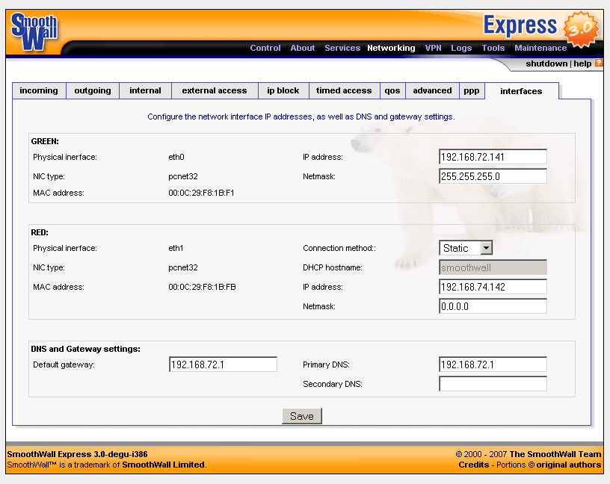Click the 'DNS and Gateway settings:' heading
610x484 pixels.
85,349
